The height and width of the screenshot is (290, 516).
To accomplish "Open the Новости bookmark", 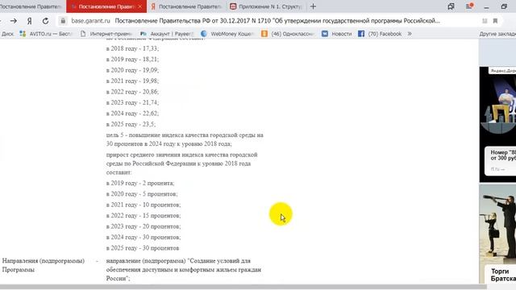I will coord(337,34).
